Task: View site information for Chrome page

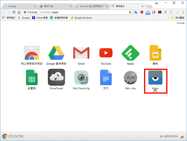Action: [30, 12]
